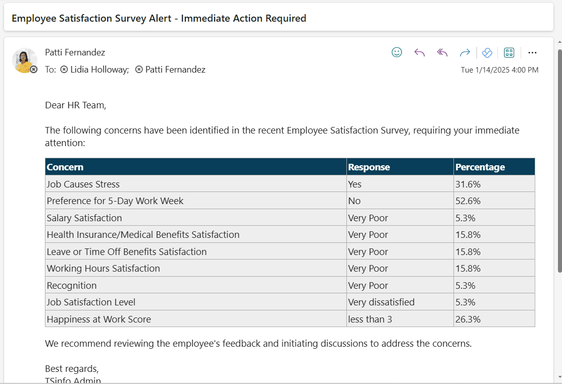Forward the survey alert email
The width and height of the screenshot is (562, 384).
(x=465, y=52)
